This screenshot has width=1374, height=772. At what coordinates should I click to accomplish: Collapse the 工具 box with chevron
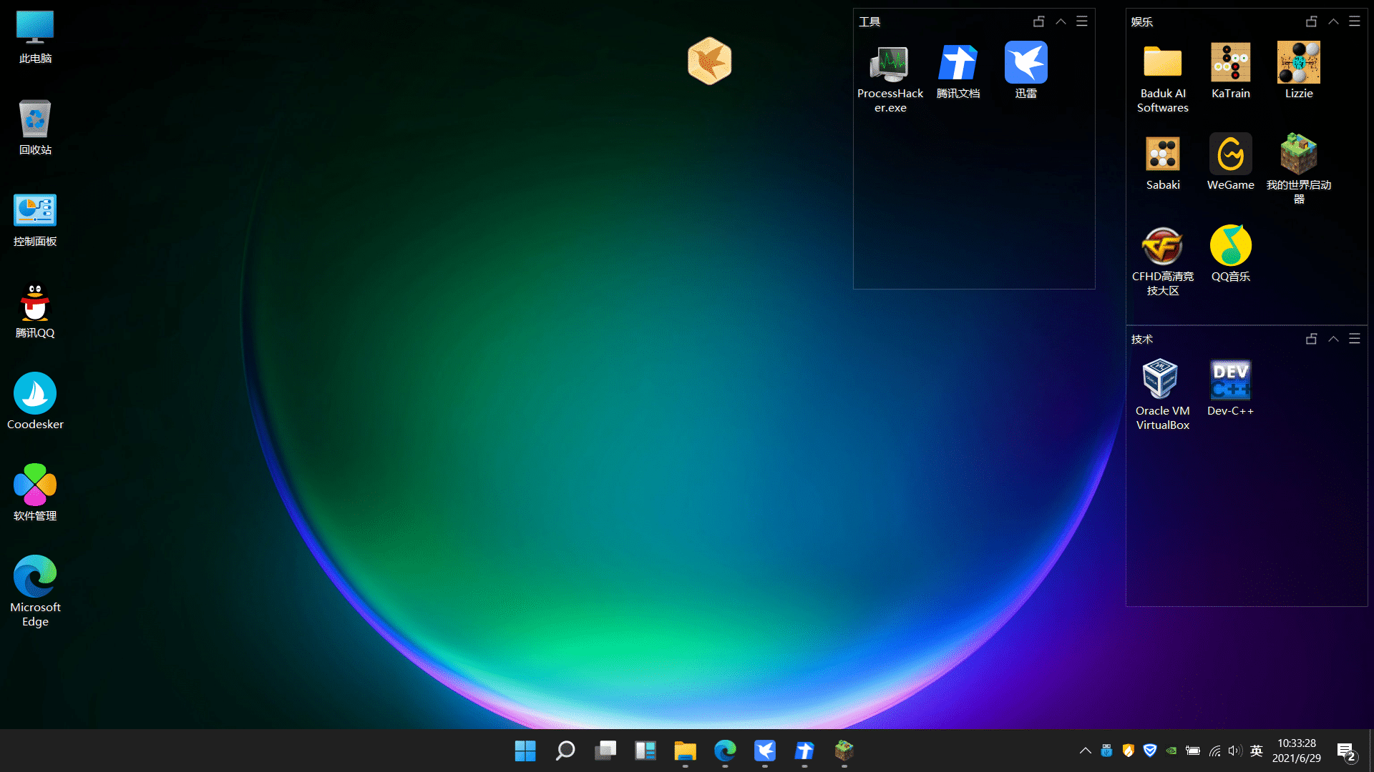(1061, 21)
